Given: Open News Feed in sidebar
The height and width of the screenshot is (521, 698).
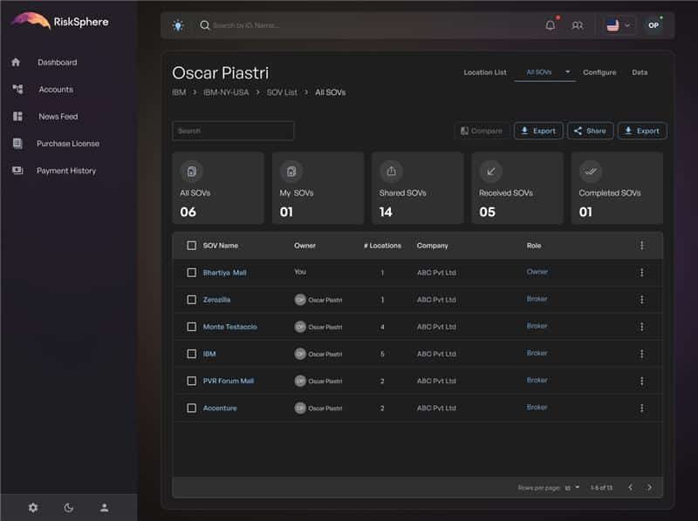Looking at the screenshot, I should click(58, 117).
